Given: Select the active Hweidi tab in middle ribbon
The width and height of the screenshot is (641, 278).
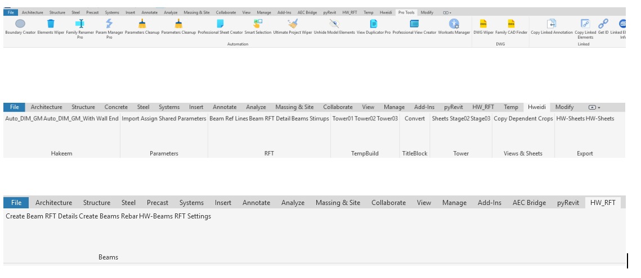Looking at the screenshot, I should click(536, 107).
